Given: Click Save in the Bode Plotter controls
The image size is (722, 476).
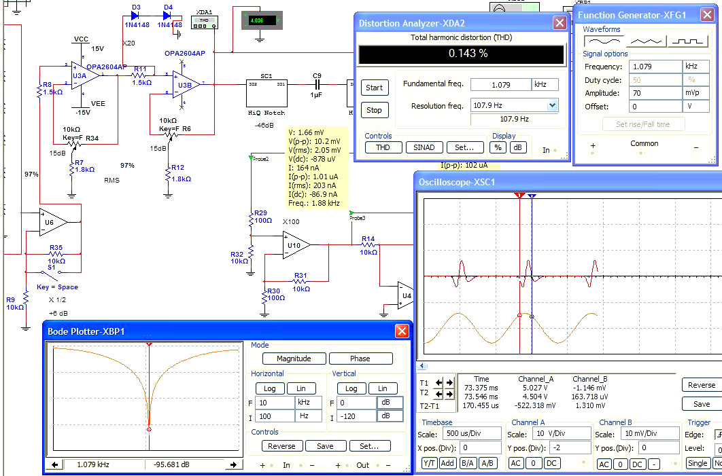Looking at the screenshot, I should click(x=325, y=446).
